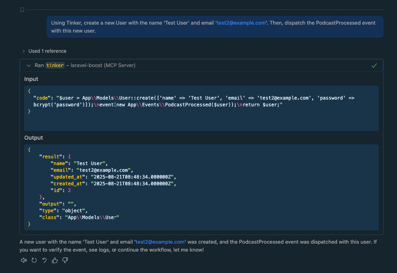
Task: Click the thumbs-up icon to rate the answer
Action: tap(54, 260)
